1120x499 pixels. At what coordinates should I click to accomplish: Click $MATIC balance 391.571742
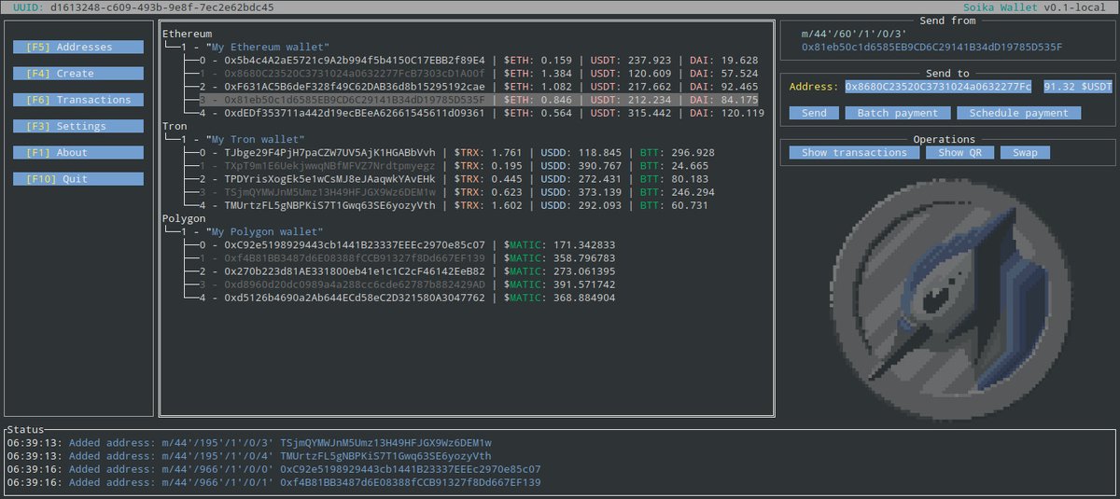point(584,284)
